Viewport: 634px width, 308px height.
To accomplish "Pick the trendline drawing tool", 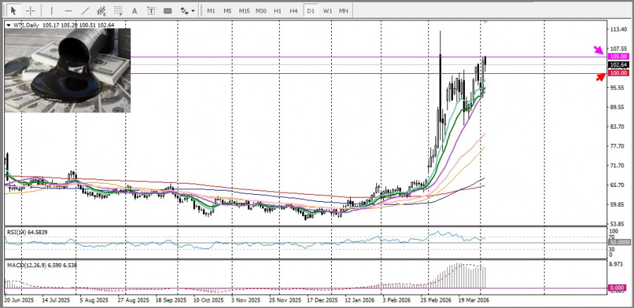I will 85,11.
